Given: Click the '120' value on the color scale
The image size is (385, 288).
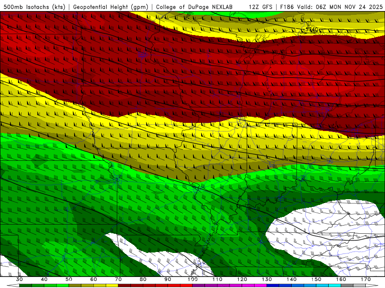Looking at the screenshot, I should tap(242, 279).
